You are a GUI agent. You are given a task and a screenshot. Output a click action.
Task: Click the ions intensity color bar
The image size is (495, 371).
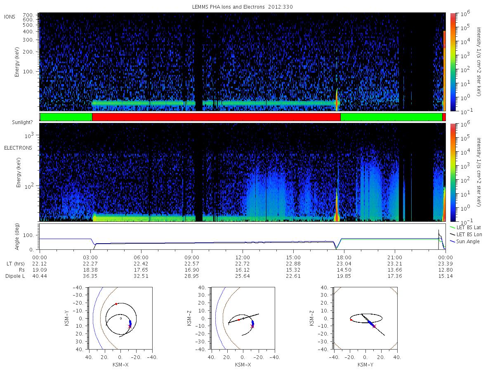tap(453, 62)
